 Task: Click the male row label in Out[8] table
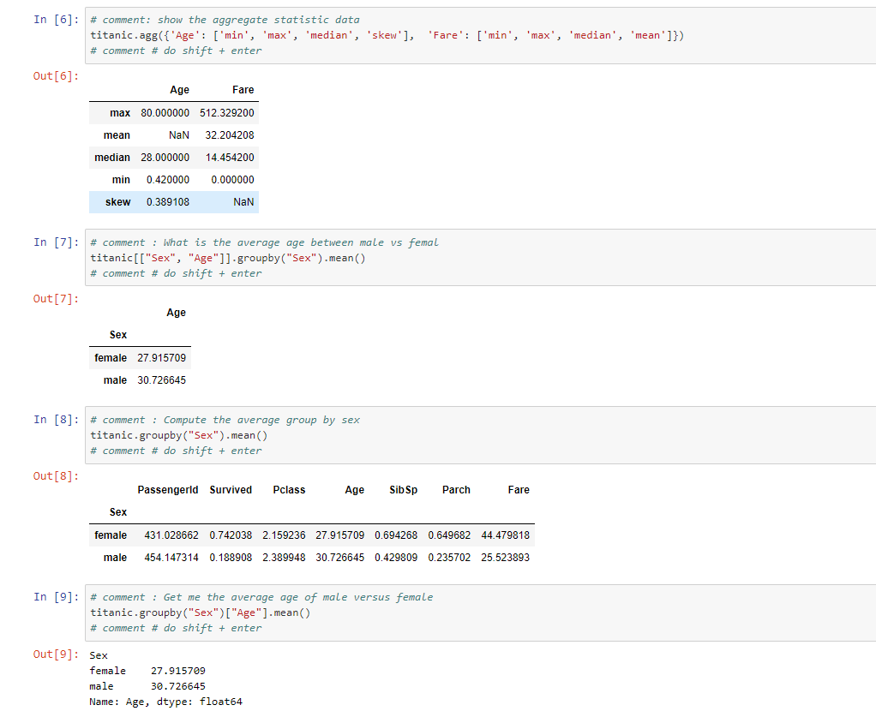tap(115, 558)
